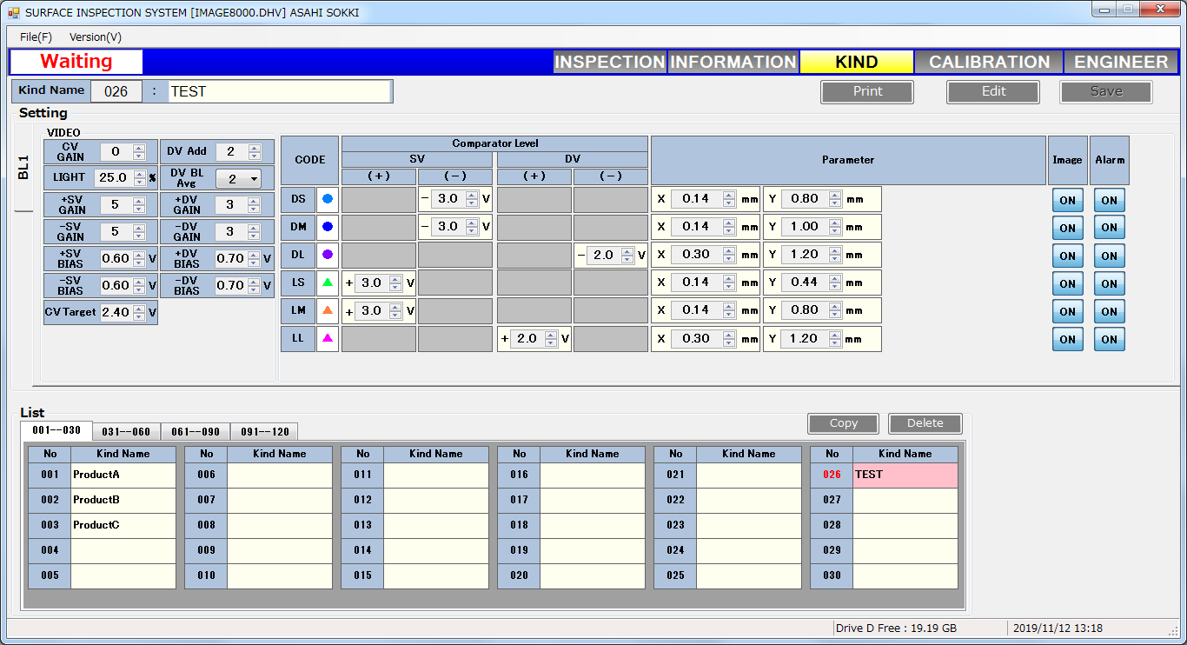1187x645 pixels.
Task: Click the application icon in title bar
Action: coord(13,13)
